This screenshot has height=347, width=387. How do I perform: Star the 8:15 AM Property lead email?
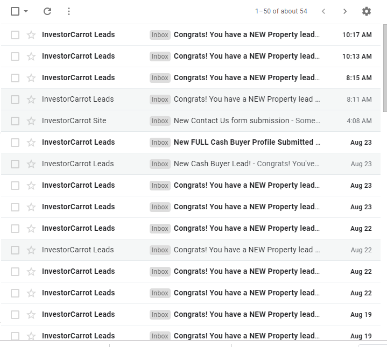[x=31, y=78]
